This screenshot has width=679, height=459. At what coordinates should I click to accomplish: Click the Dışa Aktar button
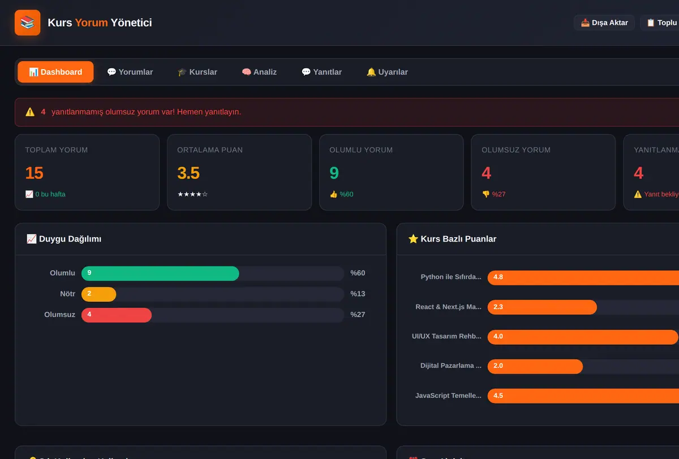click(604, 23)
